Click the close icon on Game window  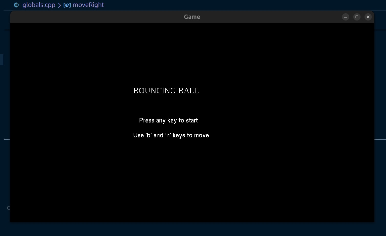coord(368,17)
